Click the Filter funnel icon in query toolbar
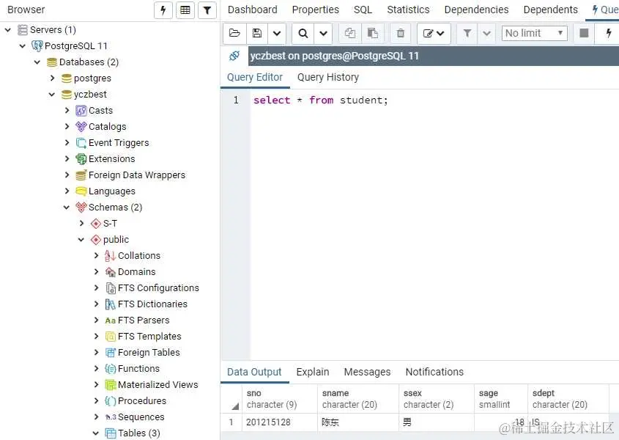619x440 pixels. tap(467, 33)
